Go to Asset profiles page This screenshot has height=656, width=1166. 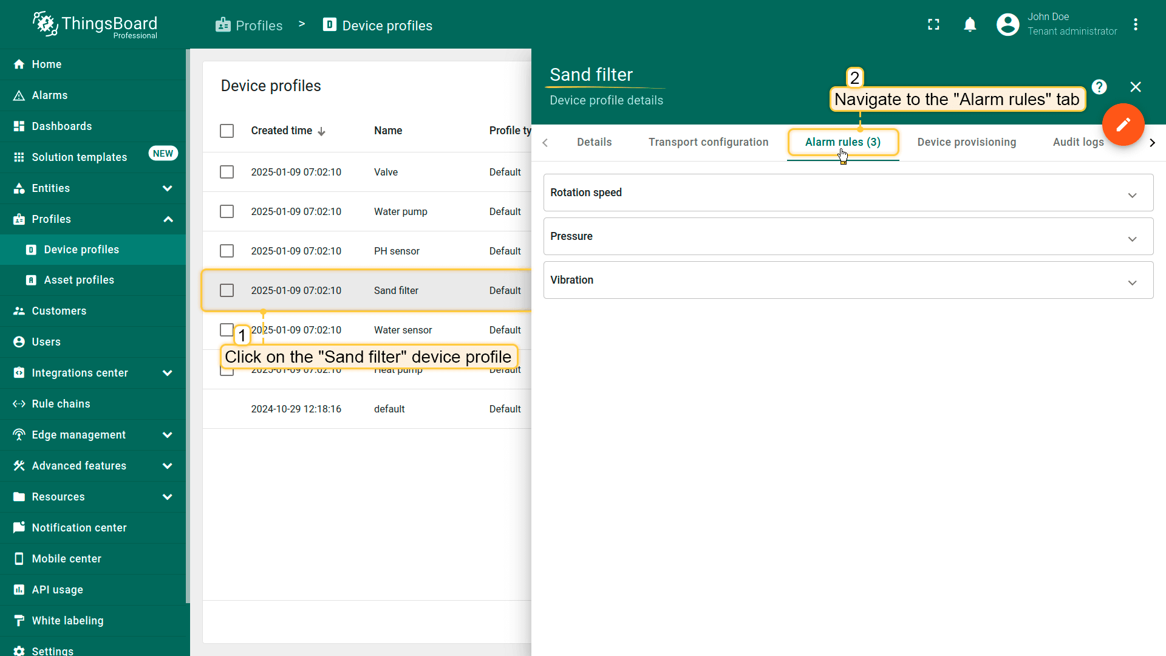point(79,280)
